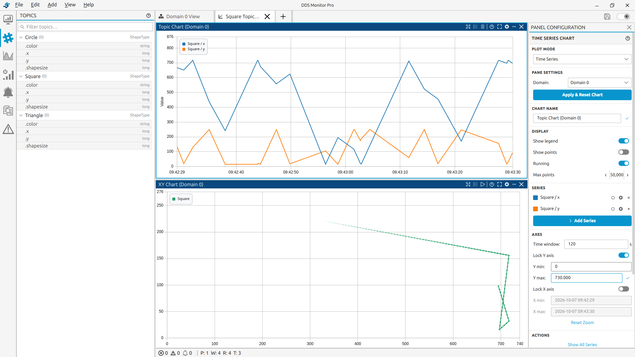Open the Plot Mode Time Series dropdown

pos(582,59)
